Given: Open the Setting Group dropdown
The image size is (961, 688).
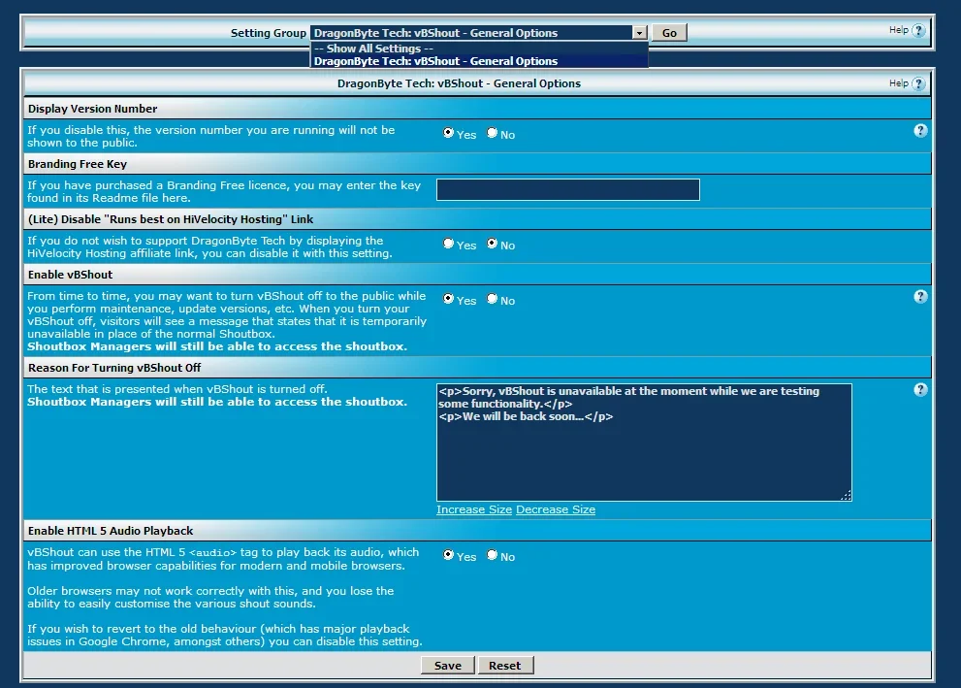Looking at the screenshot, I should pos(479,33).
